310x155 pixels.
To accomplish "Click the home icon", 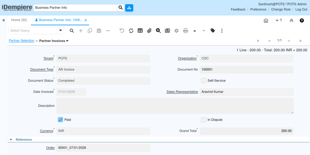I will tap(266, 20).
